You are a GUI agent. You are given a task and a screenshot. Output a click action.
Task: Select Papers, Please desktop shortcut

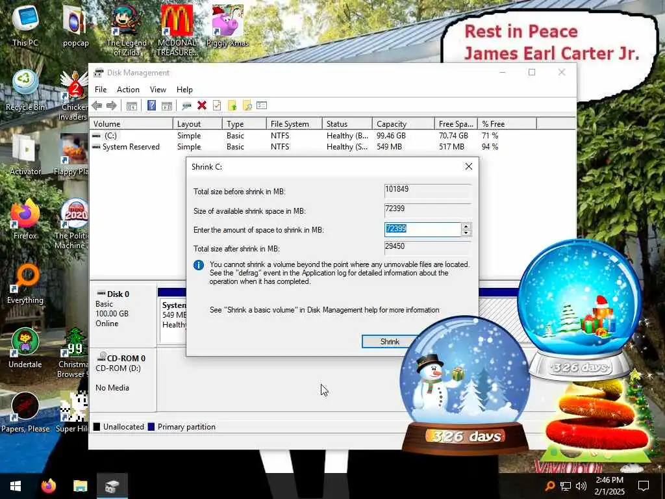click(x=25, y=413)
